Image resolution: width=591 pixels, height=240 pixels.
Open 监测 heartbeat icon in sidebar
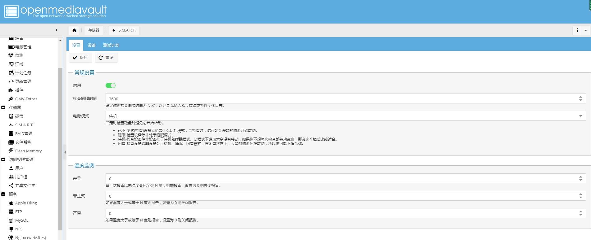[11, 55]
